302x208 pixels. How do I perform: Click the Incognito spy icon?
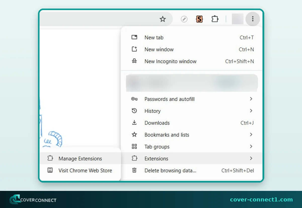coord(134,61)
